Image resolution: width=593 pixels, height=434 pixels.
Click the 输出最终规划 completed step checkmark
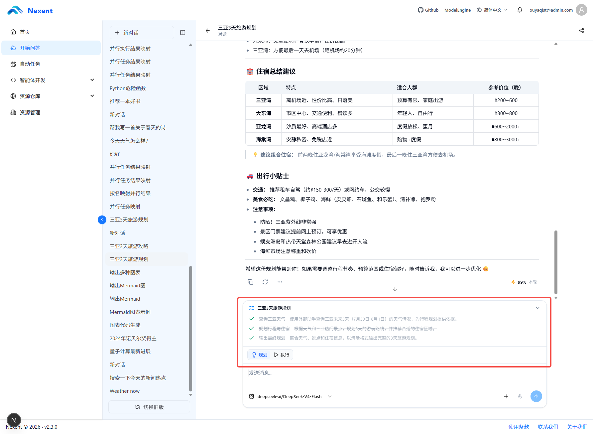pos(252,338)
